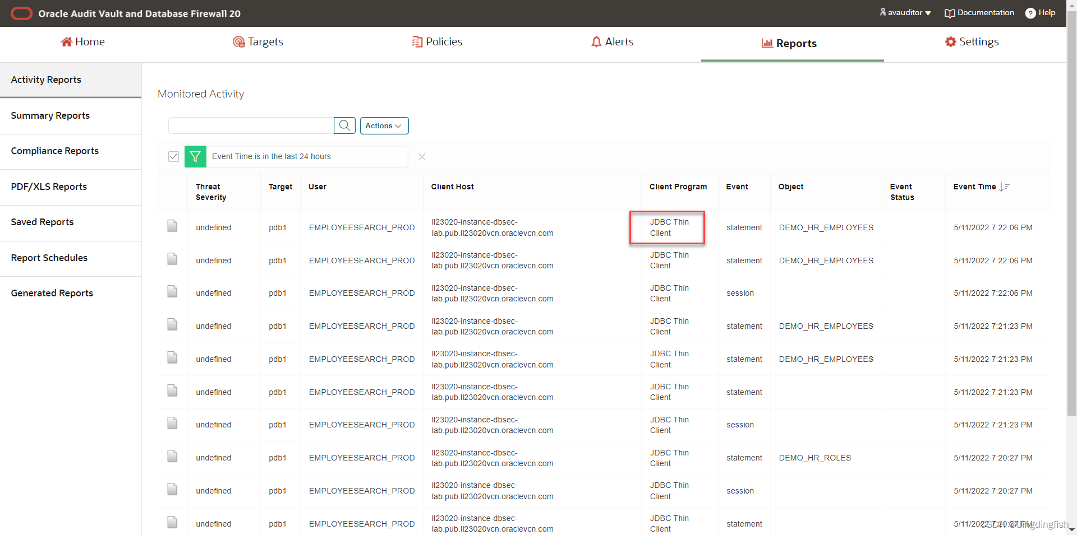Image resolution: width=1077 pixels, height=535 pixels.
Task: Click the User column header
Action: tap(317, 187)
